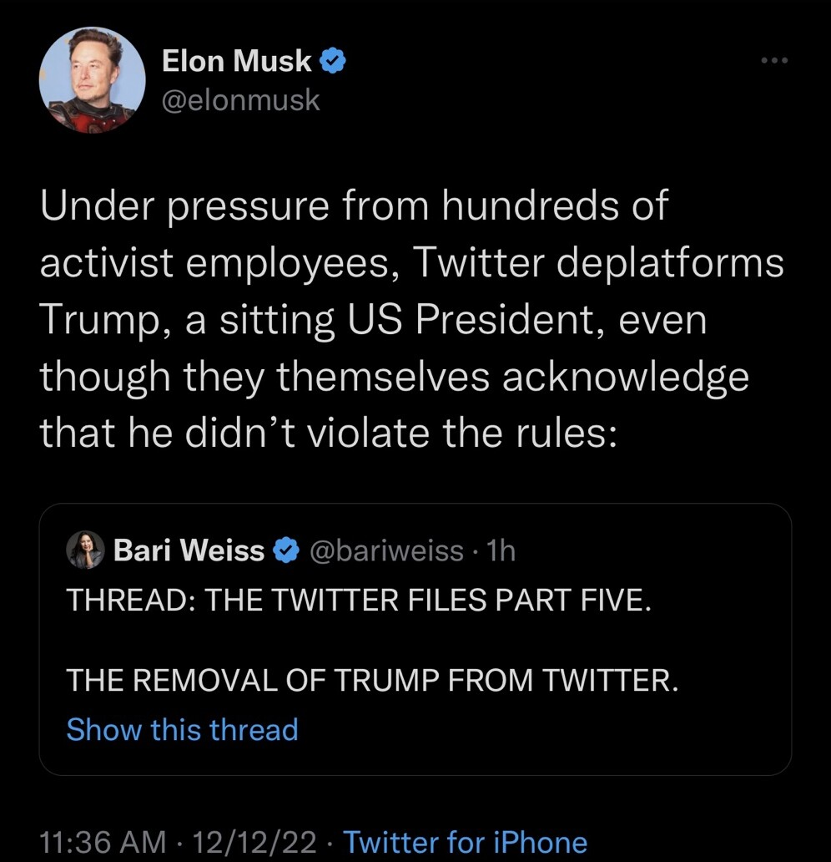
Task: Click the verified badge beside Bari Weiss
Action: pyautogui.click(x=285, y=550)
